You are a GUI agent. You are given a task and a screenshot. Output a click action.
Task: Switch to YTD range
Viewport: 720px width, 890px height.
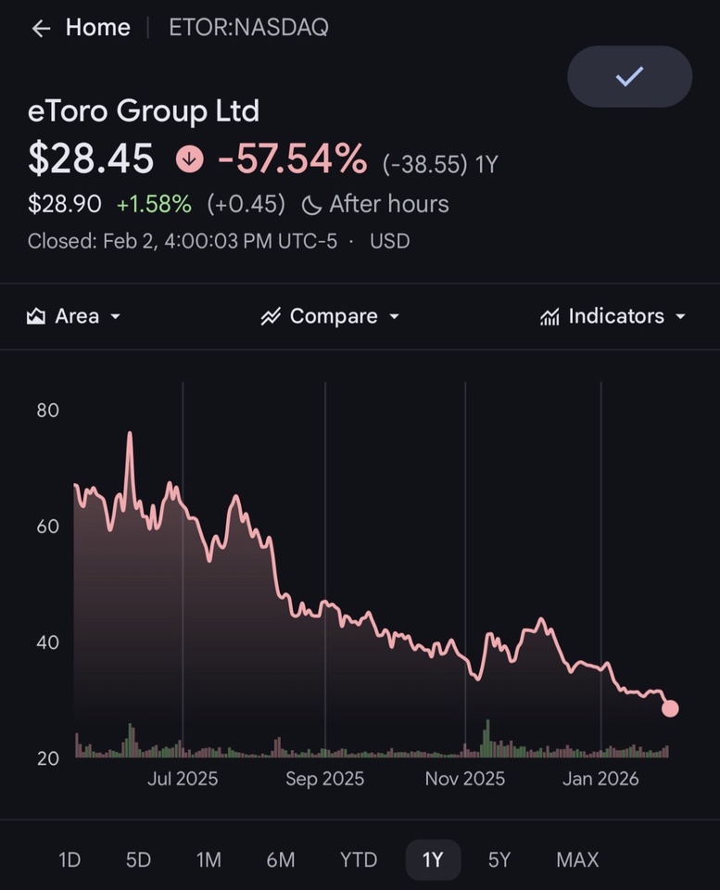[358, 859]
